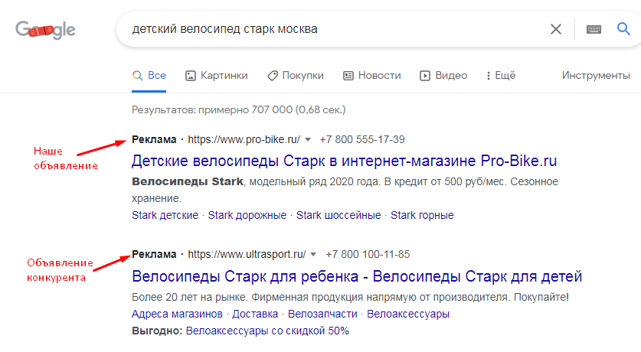Click the Новости newspaper icon
This screenshot has width=641, height=352.
pos(348,76)
